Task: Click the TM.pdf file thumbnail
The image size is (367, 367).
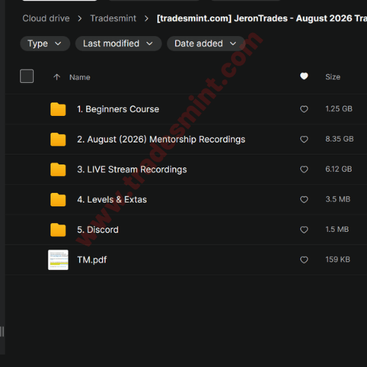Action: (58, 260)
